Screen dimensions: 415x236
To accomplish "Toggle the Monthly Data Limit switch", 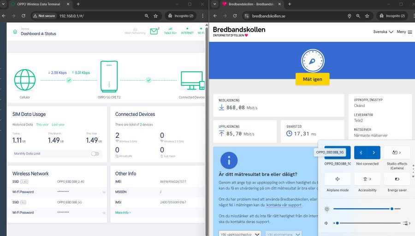I will (x=95, y=153).
